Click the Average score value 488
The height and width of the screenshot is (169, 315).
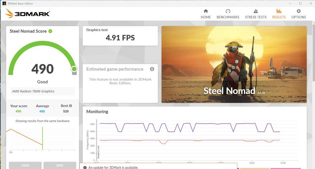coord(42,111)
